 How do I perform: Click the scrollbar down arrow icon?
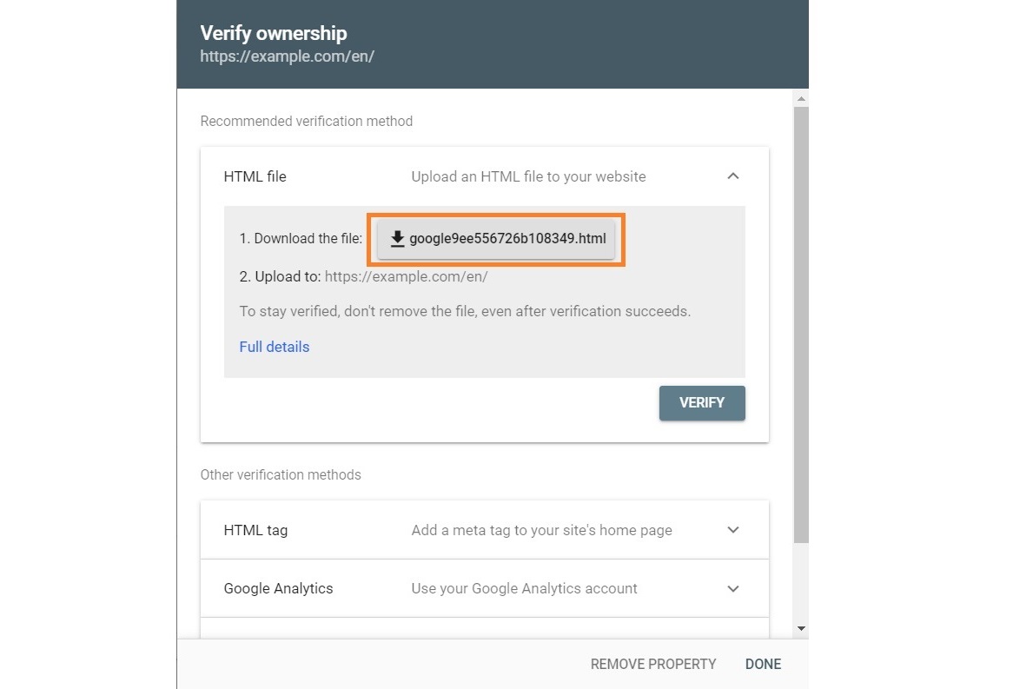[x=800, y=628]
